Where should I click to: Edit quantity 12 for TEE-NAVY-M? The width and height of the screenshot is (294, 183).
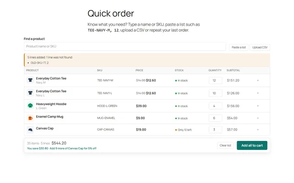(215, 81)
